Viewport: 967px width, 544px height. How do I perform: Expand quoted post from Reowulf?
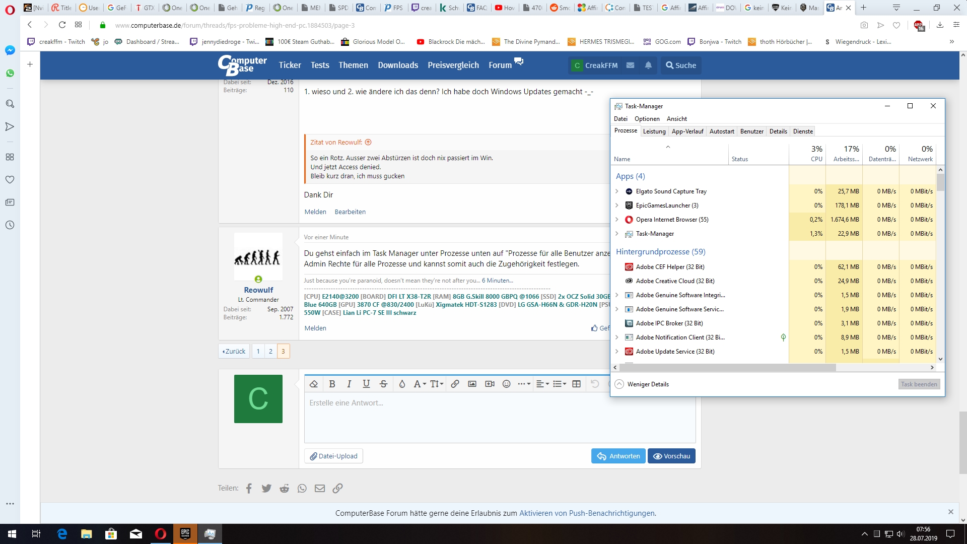(368, 143)
